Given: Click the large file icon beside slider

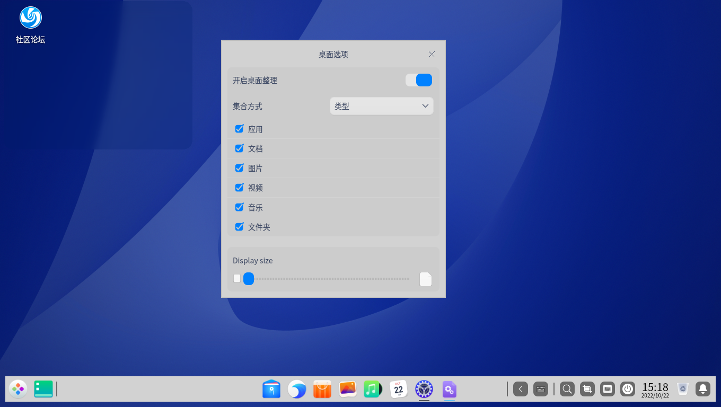Looking at the screenshot, I should pyautogui.click(x=426, y=279).
